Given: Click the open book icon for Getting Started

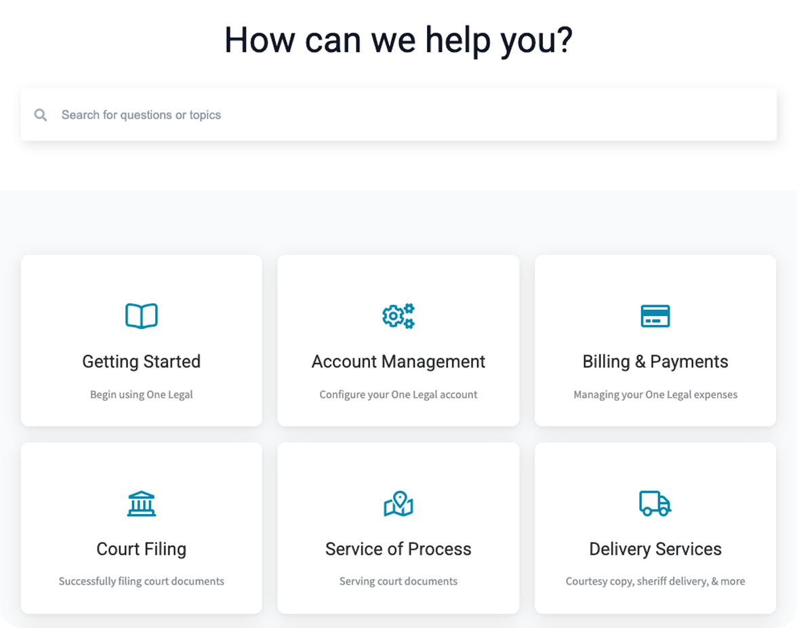Looking at the screenshot, I should point(141,316).
